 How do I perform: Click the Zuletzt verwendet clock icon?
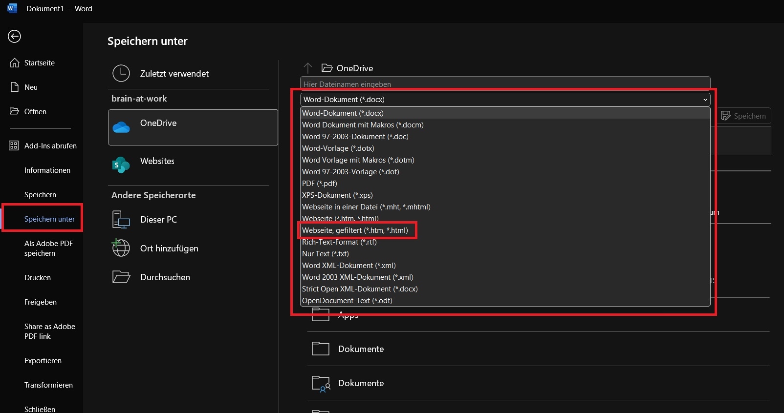tap(121, 73)
